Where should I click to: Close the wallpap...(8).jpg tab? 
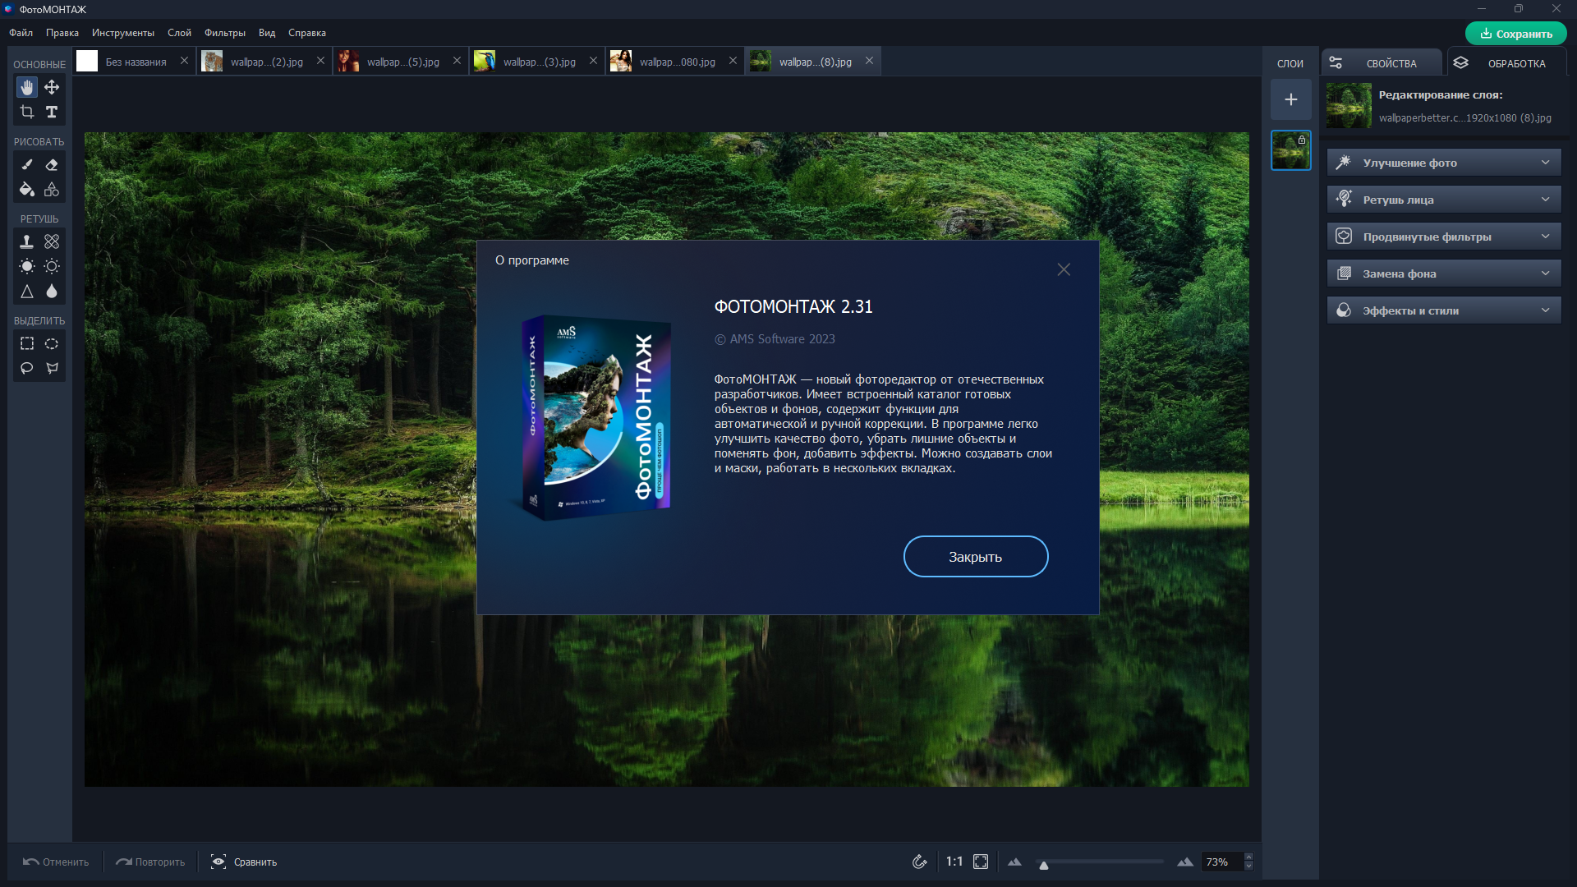869,61
